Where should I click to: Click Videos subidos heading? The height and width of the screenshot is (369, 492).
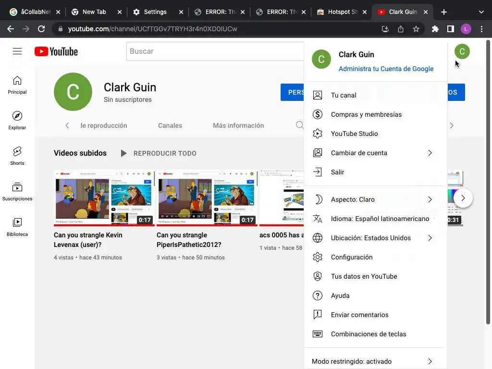point(80,153)
